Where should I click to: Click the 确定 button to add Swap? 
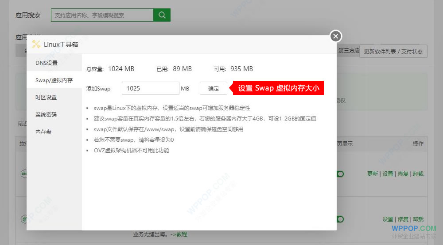pos(214,88)
